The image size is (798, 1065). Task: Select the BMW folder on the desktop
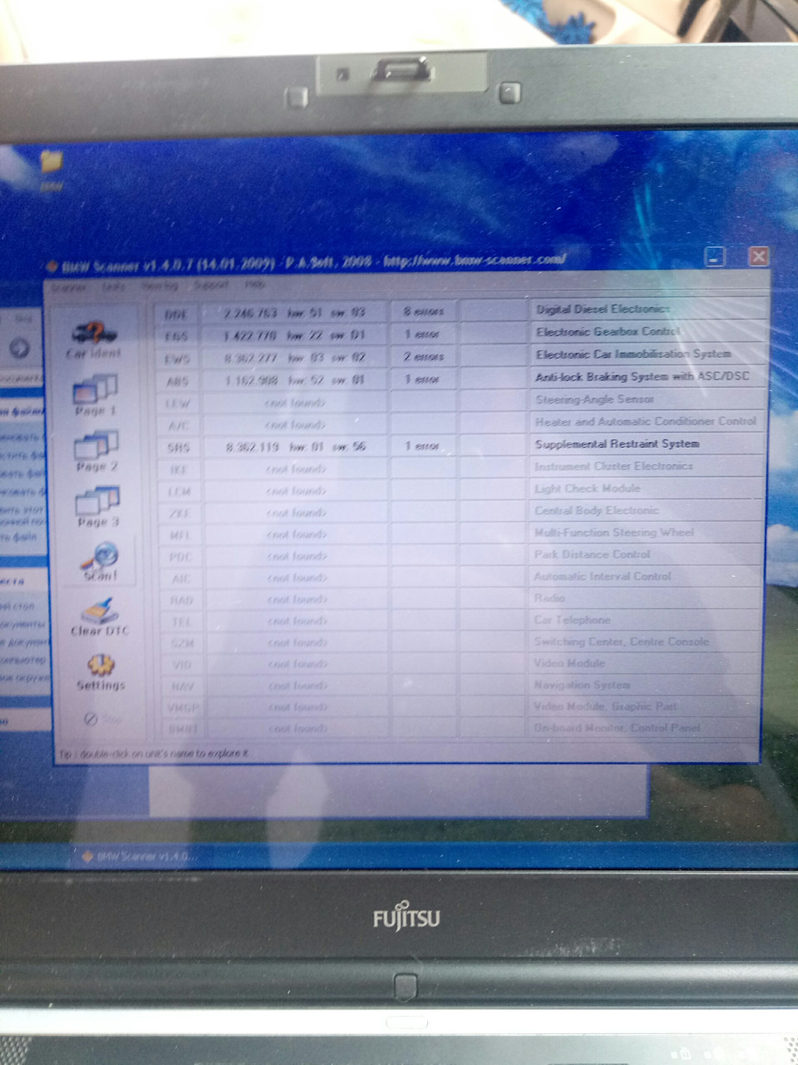[52, 170]
